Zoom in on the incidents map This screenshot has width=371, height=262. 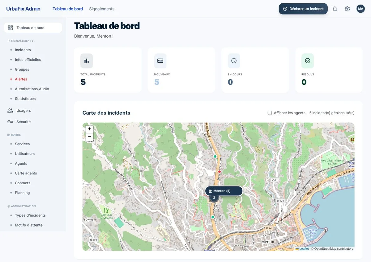pos(89,129)
